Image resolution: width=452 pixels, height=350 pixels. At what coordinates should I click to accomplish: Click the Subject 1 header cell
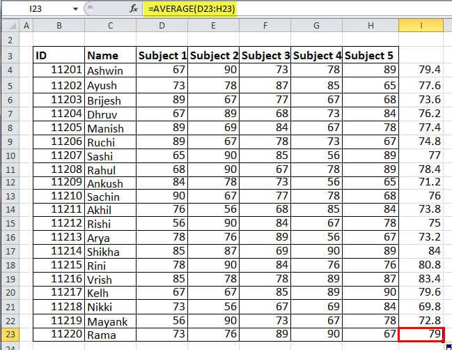pyautogui.click(x=162, y=55)
